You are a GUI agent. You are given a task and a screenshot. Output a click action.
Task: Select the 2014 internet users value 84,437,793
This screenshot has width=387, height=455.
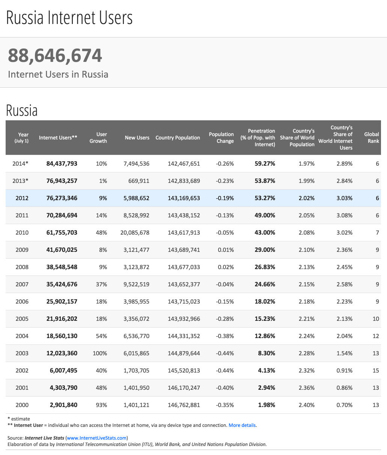click(62, 163)
